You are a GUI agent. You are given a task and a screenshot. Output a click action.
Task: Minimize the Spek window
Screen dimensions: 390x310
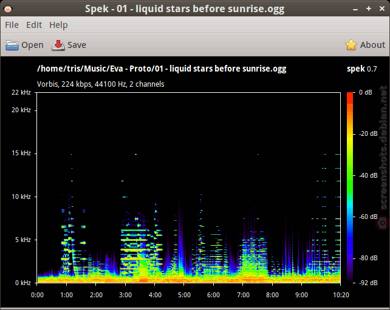point(355,9)
